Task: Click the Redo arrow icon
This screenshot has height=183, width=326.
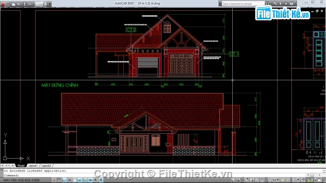Action: coord(38,4)
